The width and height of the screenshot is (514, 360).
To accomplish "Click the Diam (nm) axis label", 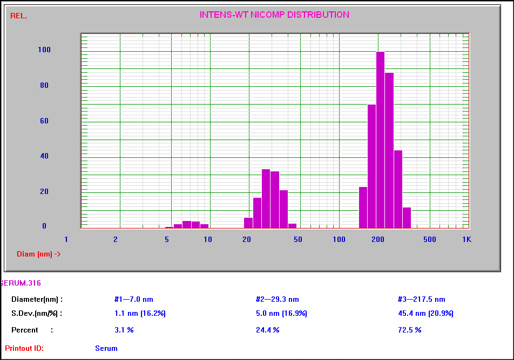I will [39, 254].
